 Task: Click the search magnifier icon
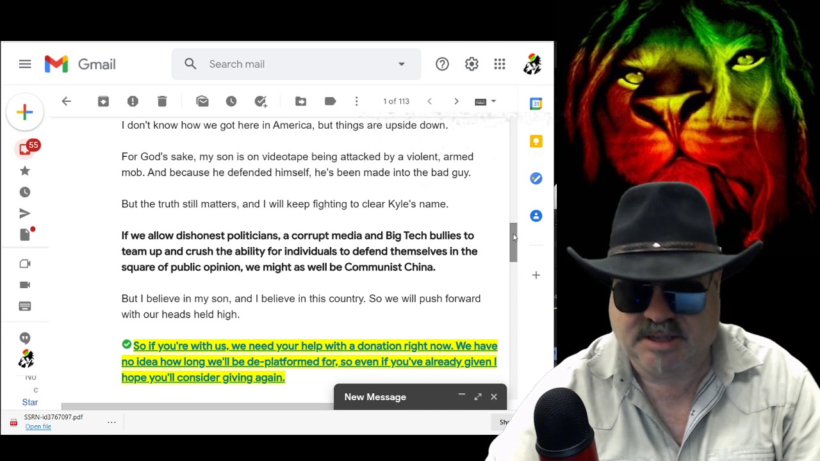pyautogui.click(x=190, y=64)
